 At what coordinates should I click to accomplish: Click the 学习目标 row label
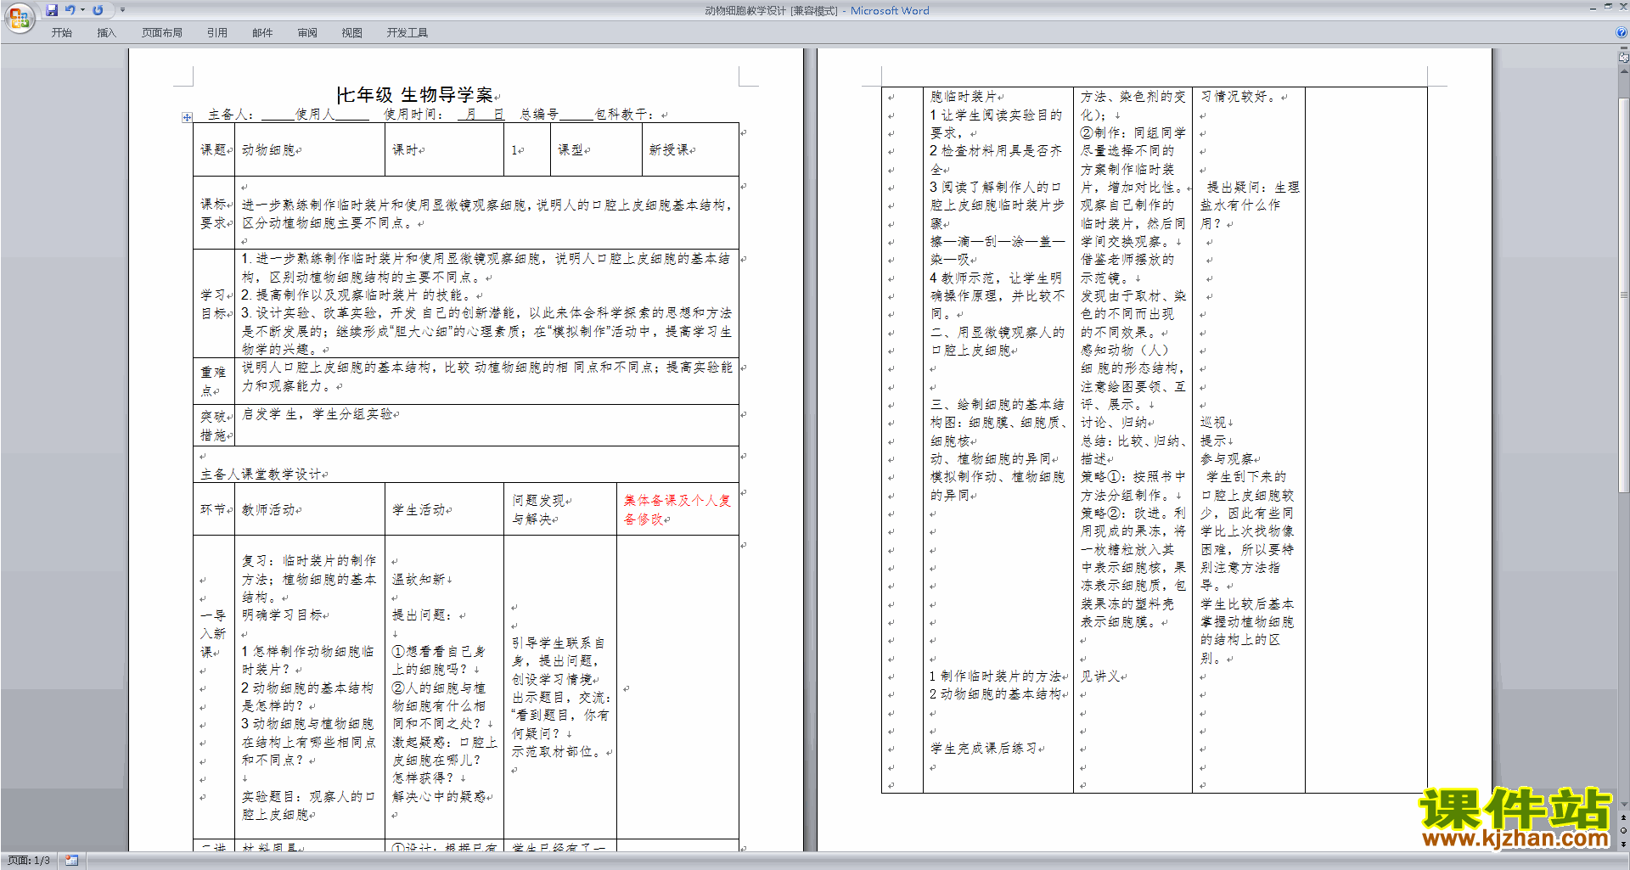click(x=214, y=304)
